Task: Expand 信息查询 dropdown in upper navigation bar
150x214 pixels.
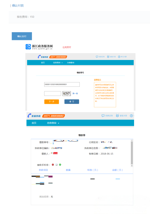Action: click(58, 63)
